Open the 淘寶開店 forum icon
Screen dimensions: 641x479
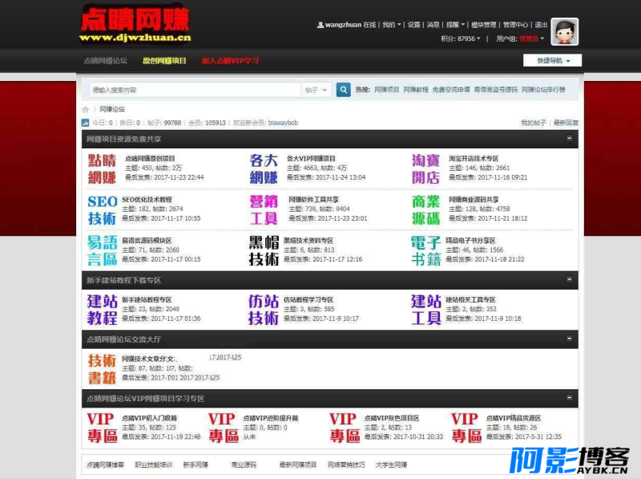tap(425, 168)
